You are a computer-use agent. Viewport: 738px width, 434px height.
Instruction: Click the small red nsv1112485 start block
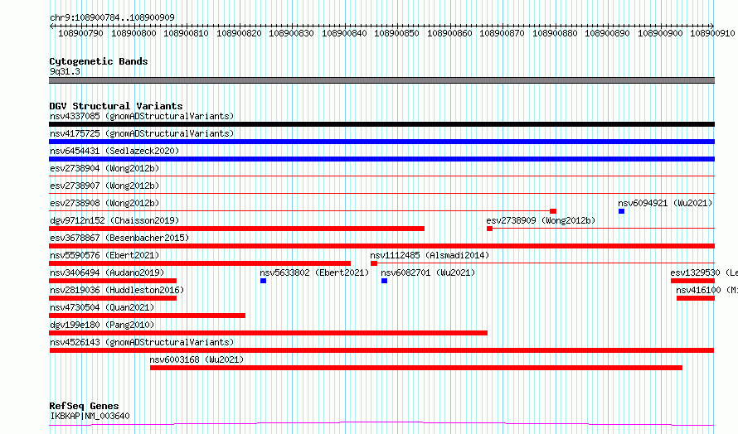coord(374,263)
